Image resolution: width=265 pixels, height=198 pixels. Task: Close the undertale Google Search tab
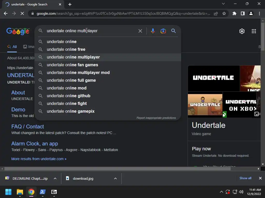(60, 4)
